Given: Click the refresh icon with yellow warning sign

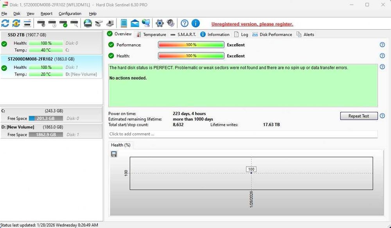Looking at the screenshot, I should tap(16, 23).
